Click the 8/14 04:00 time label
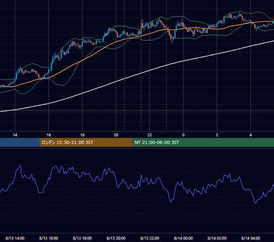 (x=251, y=238)
